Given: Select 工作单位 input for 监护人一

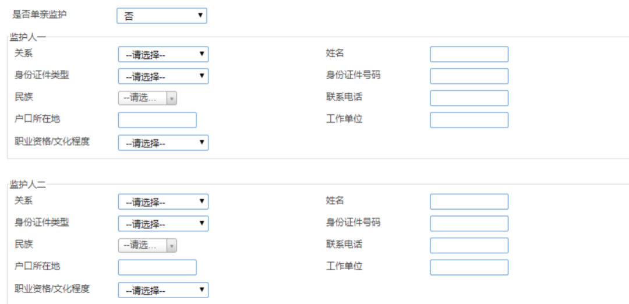Looking at the screenshot, I should [x=469, y=120].
